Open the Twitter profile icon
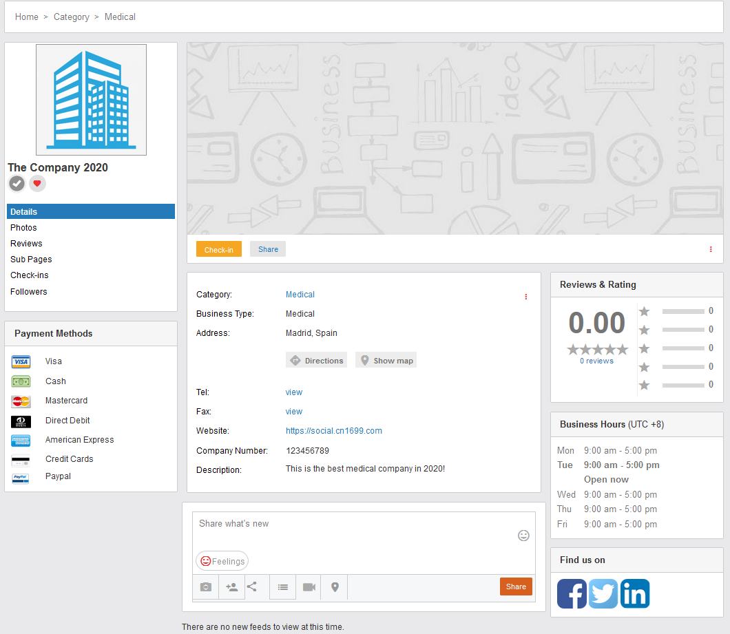The width and height of the screenshot is (730, 634). pos(603,593)
